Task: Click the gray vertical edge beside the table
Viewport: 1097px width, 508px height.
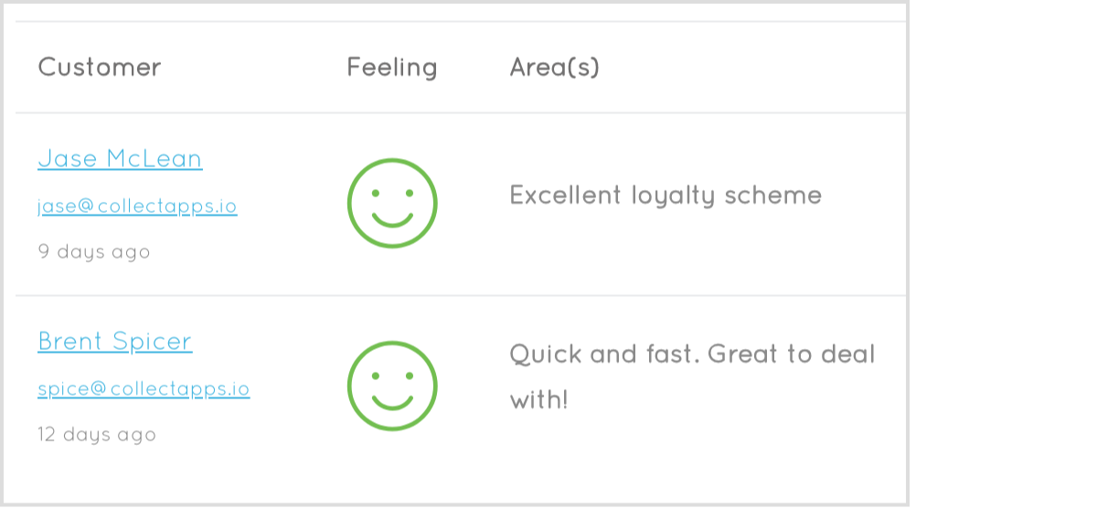Action: tap(910, 254)
